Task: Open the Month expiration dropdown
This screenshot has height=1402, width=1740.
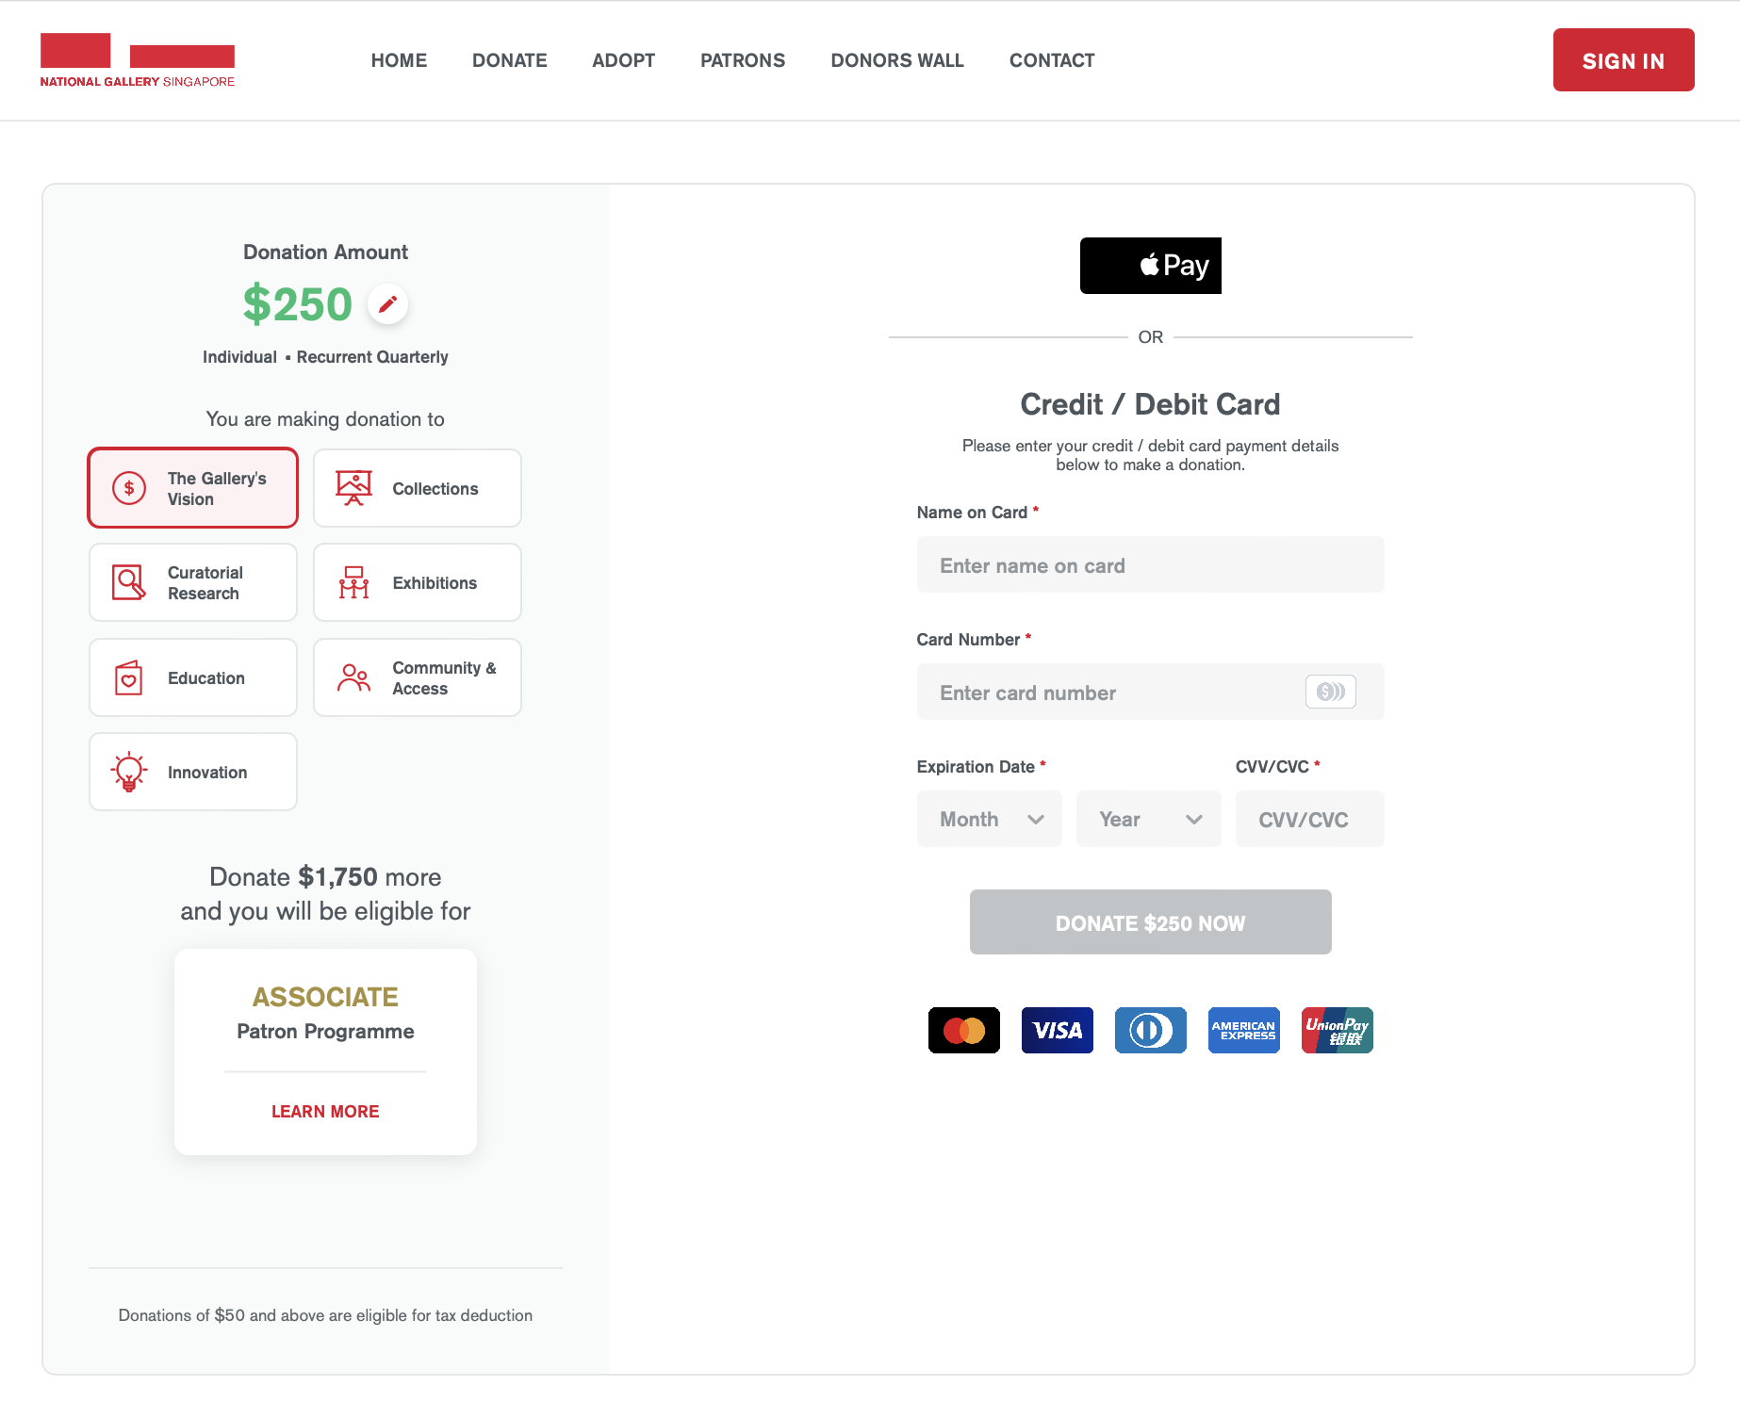Action: pyautogui.click(x=989, y=819)
